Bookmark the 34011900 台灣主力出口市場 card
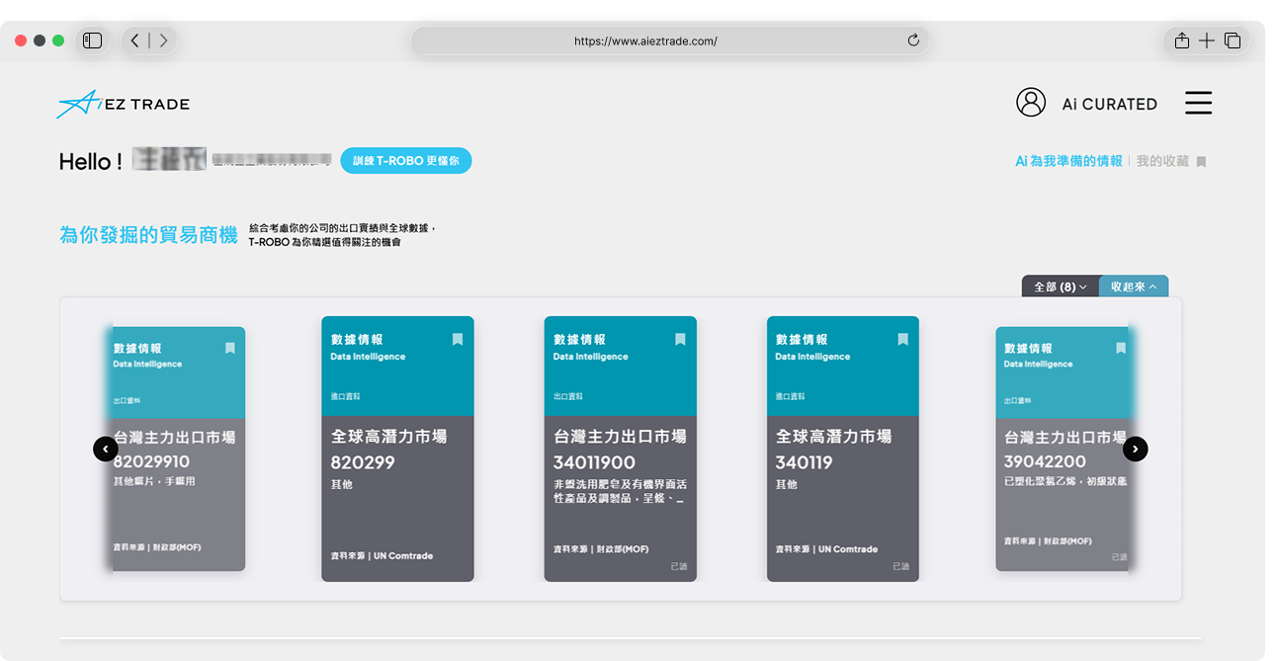This screenshot has height=661, width=1276. (680, 339)
